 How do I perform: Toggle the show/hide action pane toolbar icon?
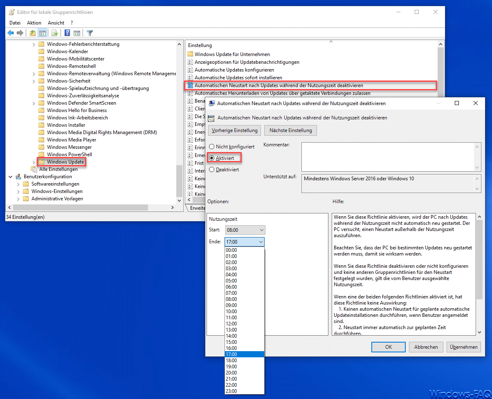[x=77, y=33]
